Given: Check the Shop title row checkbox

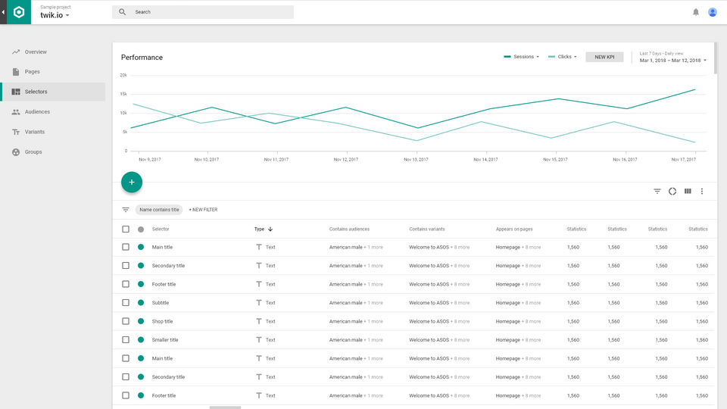Looking at the screenshot, I should [x=126, y=321].
